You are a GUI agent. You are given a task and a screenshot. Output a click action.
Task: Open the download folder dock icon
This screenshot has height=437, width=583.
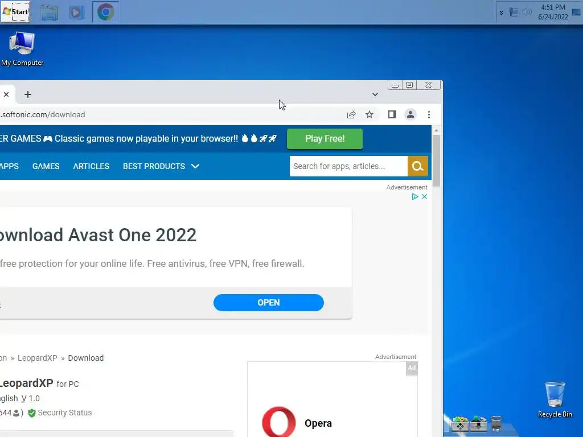coord(478,423)
